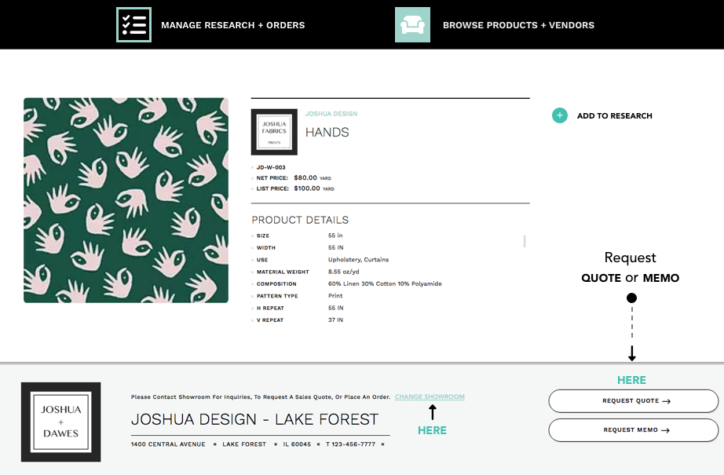Click the Joshua Fabrics vendor logo
The height and width of the screenshot is (475, 724).
click(x=274, y=132)
